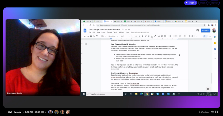Open the Editing mode pencil dropdown
Viewport: 223px width, 116px height.
pos(205,36)
